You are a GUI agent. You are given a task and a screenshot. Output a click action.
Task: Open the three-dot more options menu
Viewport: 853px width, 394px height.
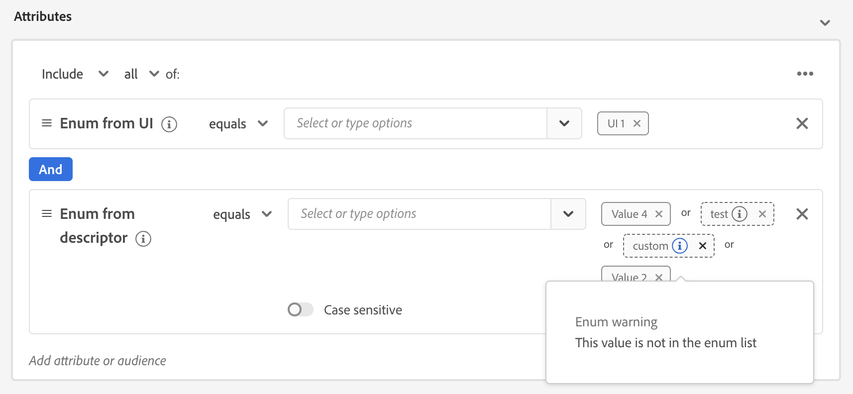(x=805, y=74)
